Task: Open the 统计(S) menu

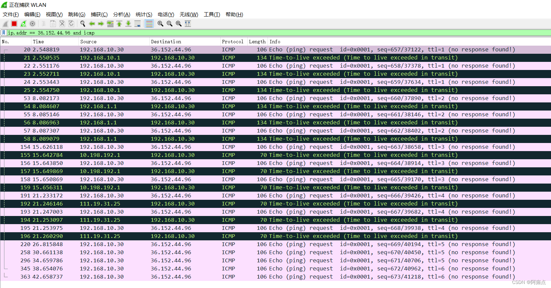Action: [144, 15]
